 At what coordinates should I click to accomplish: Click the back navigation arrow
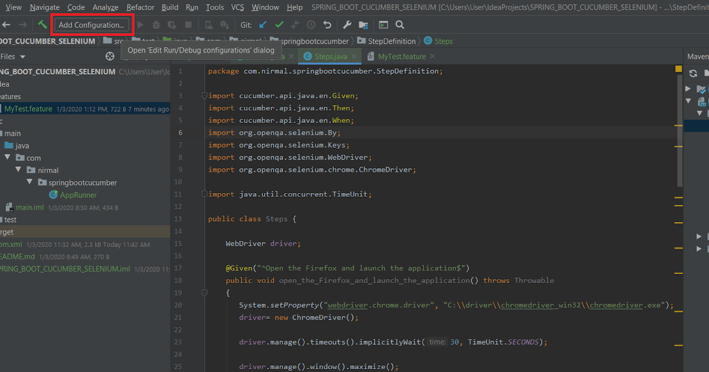pyautogui.click(x=6, y=25)
